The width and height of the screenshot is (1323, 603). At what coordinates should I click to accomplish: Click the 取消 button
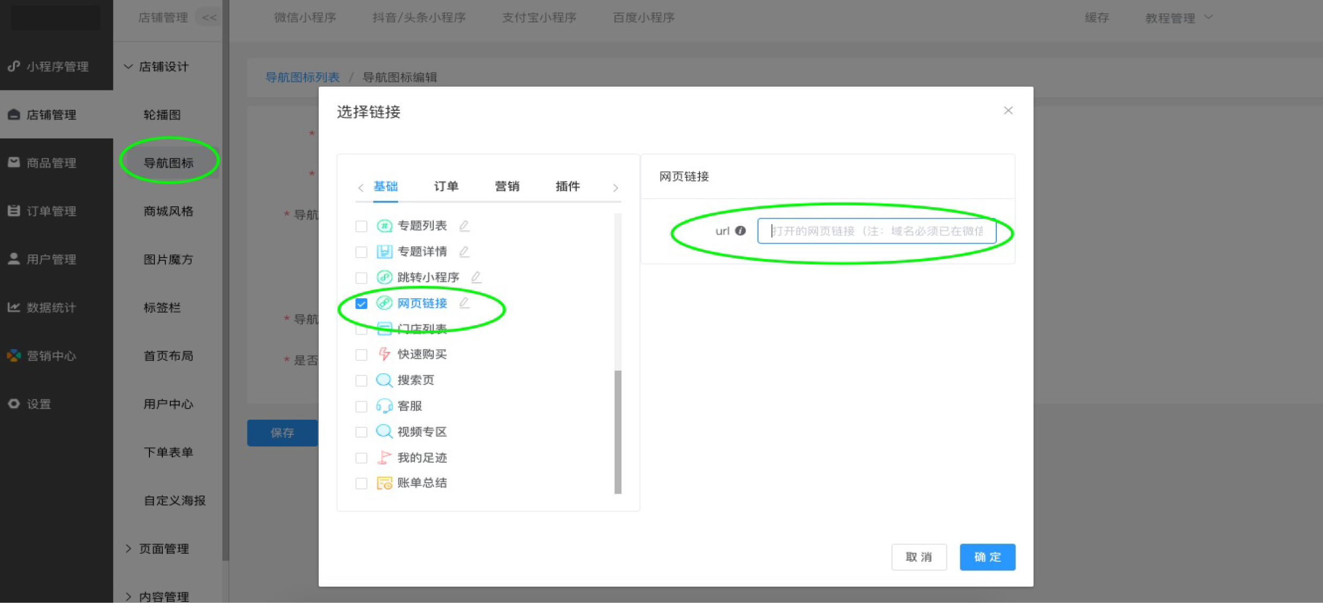point(919,557)
